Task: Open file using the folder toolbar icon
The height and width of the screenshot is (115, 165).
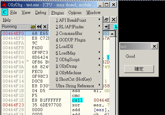Action: click(33, 27)
